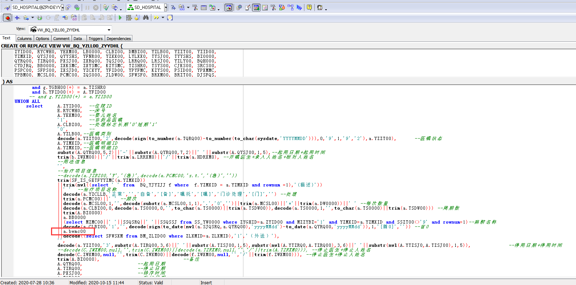Image resolution: width=576 pixels, height=285 pixels.
Task: Open the Dependencies tab
Action: (x=118, y=39)
